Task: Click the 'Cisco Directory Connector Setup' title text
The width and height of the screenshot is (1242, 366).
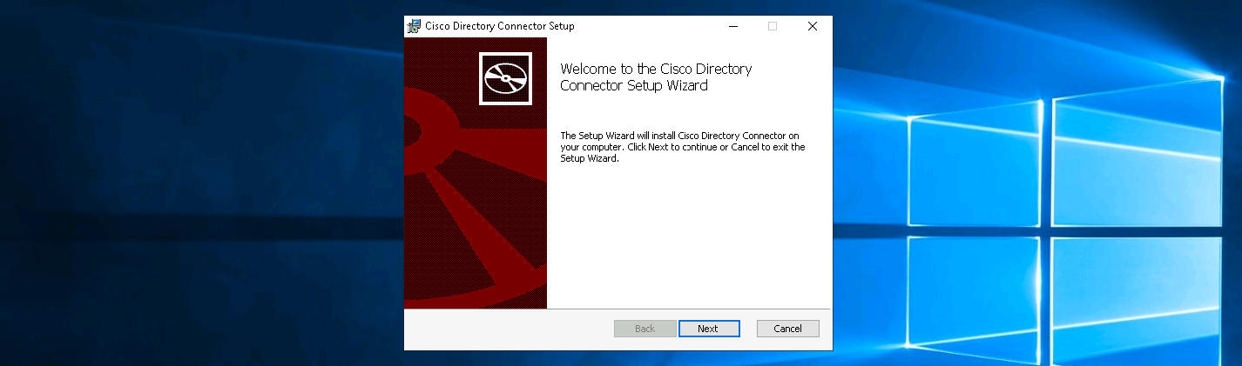Action: pyautogui.click(x=499, y=26)
